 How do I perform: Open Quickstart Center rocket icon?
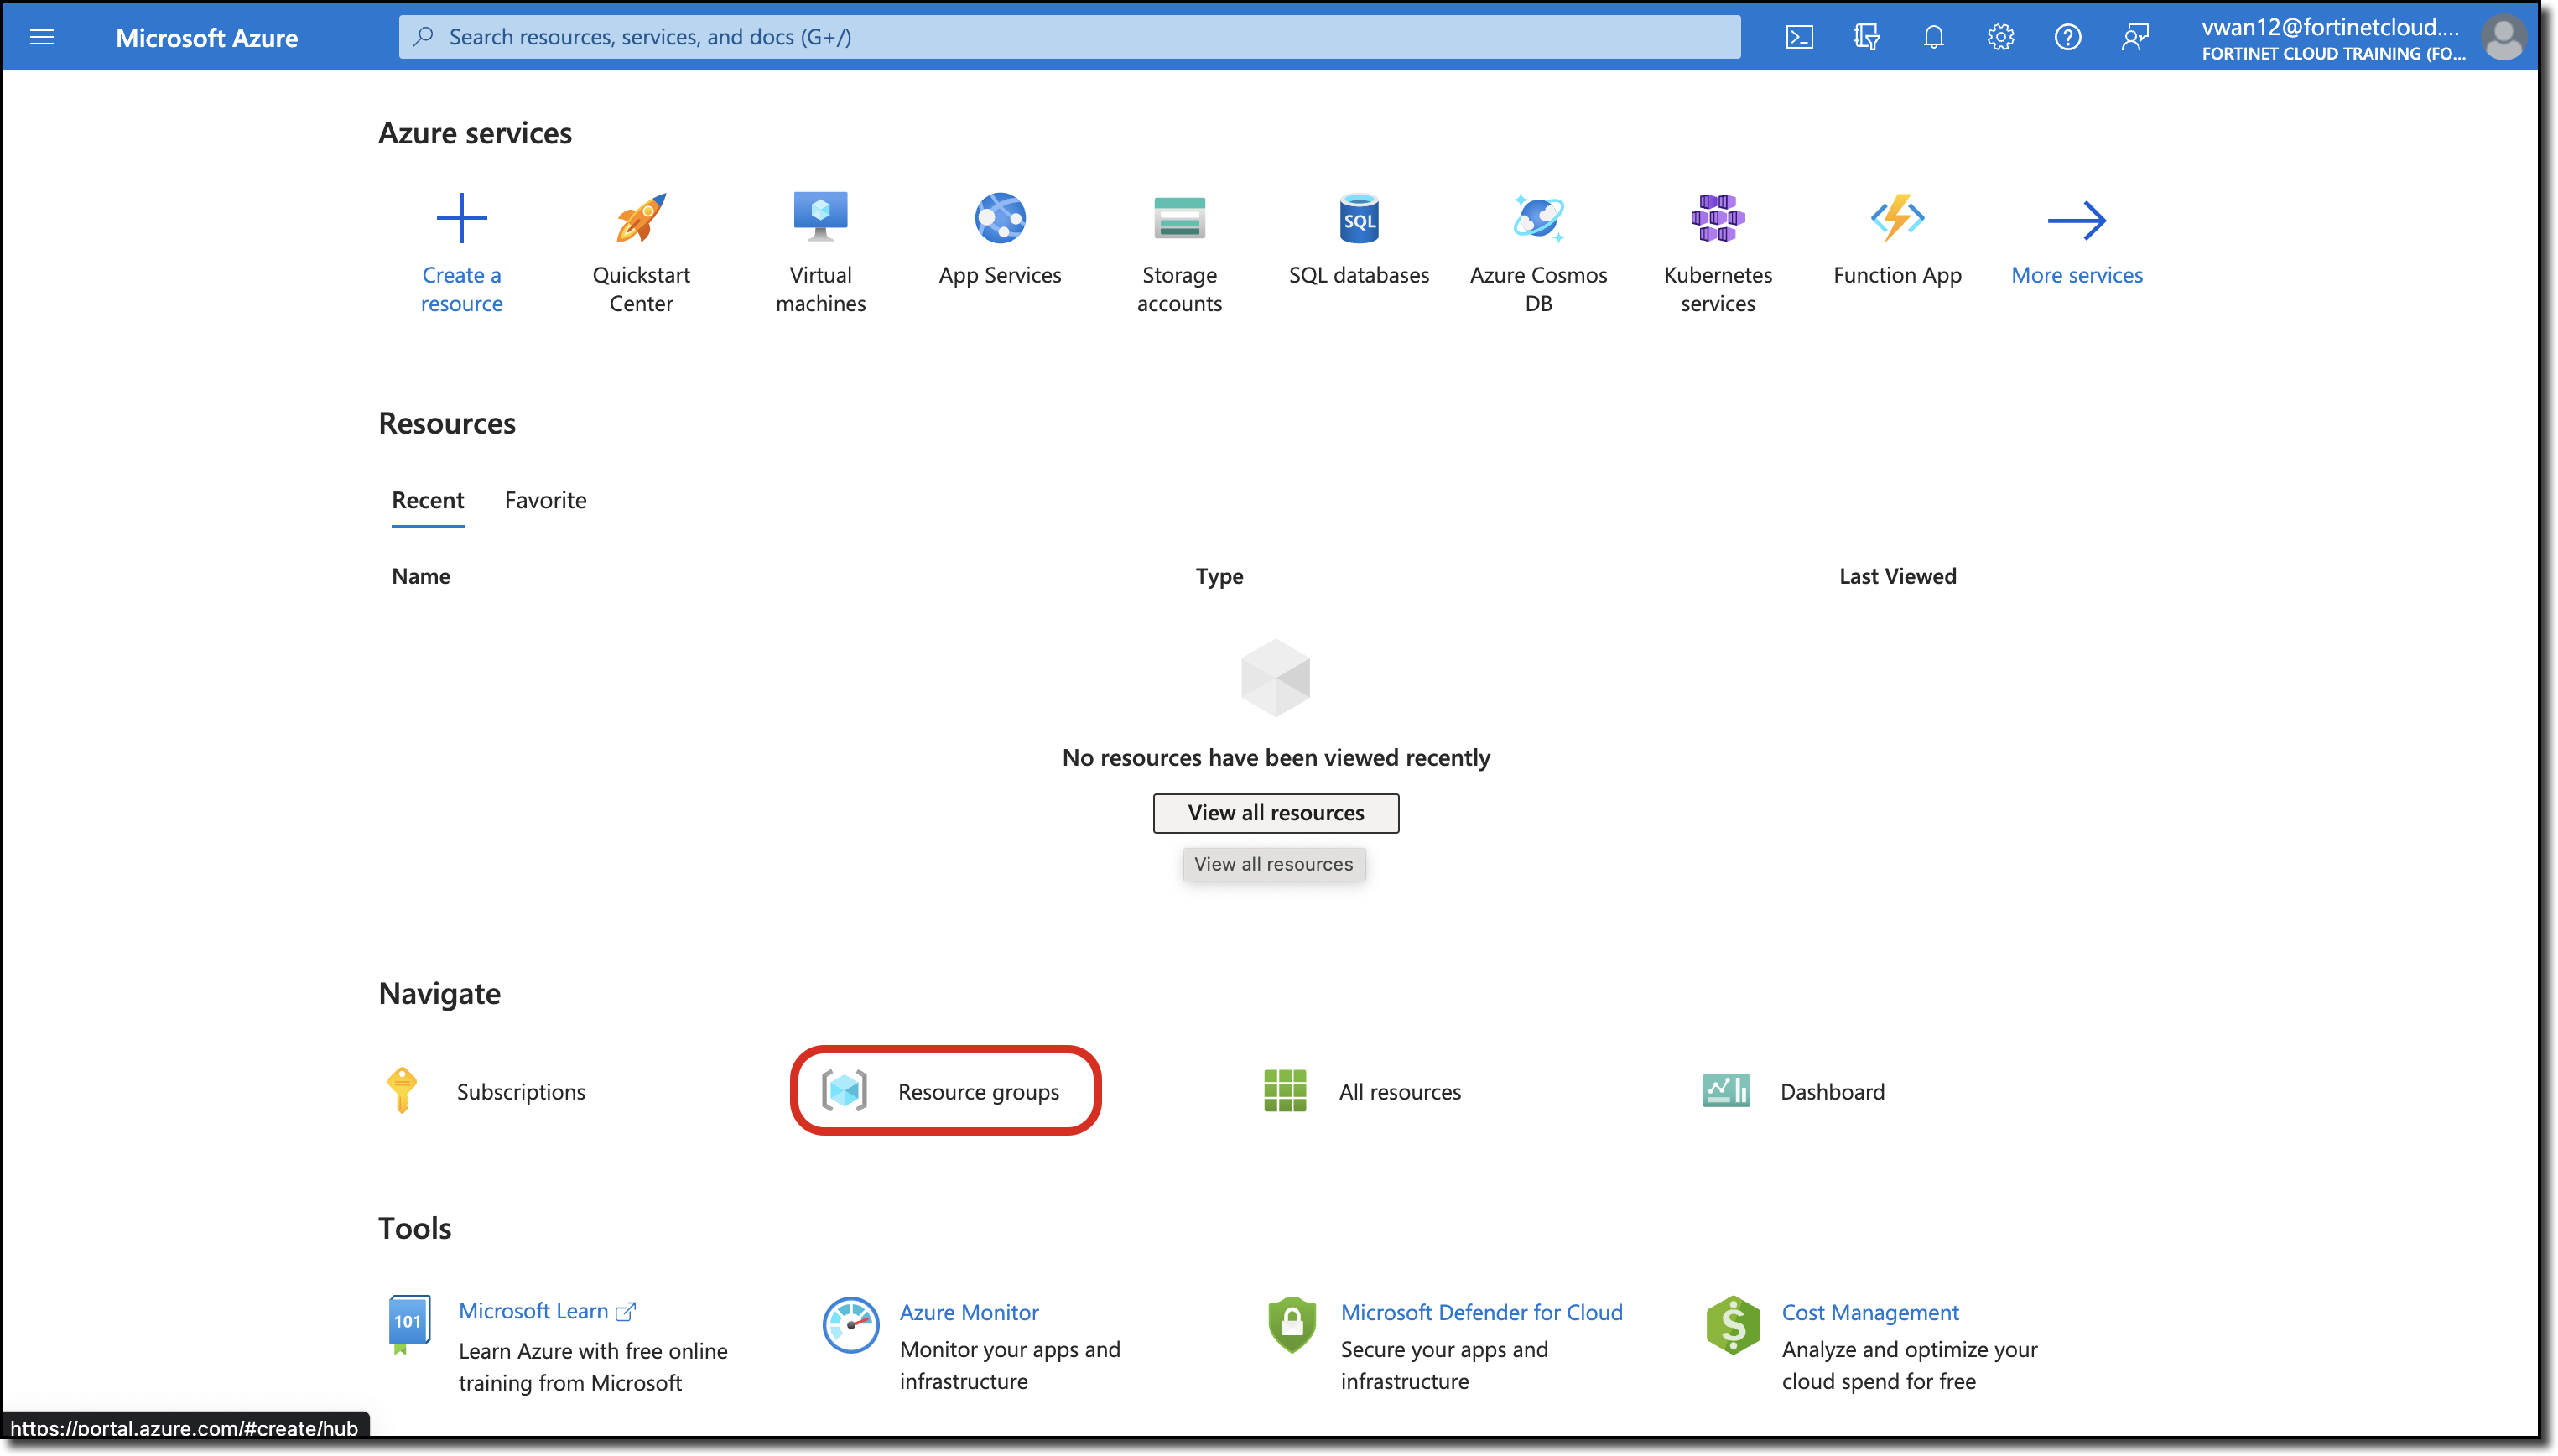(x=641, y=218)
